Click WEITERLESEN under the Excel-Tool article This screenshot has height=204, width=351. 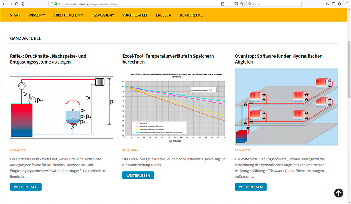point(138,175)
